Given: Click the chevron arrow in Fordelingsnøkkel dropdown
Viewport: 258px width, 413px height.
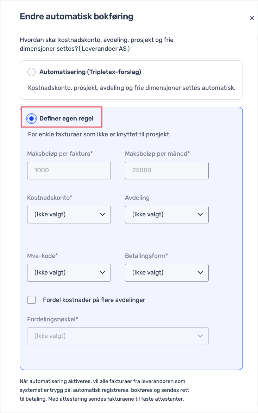Looking at the screenshot, I should (200, 336).
